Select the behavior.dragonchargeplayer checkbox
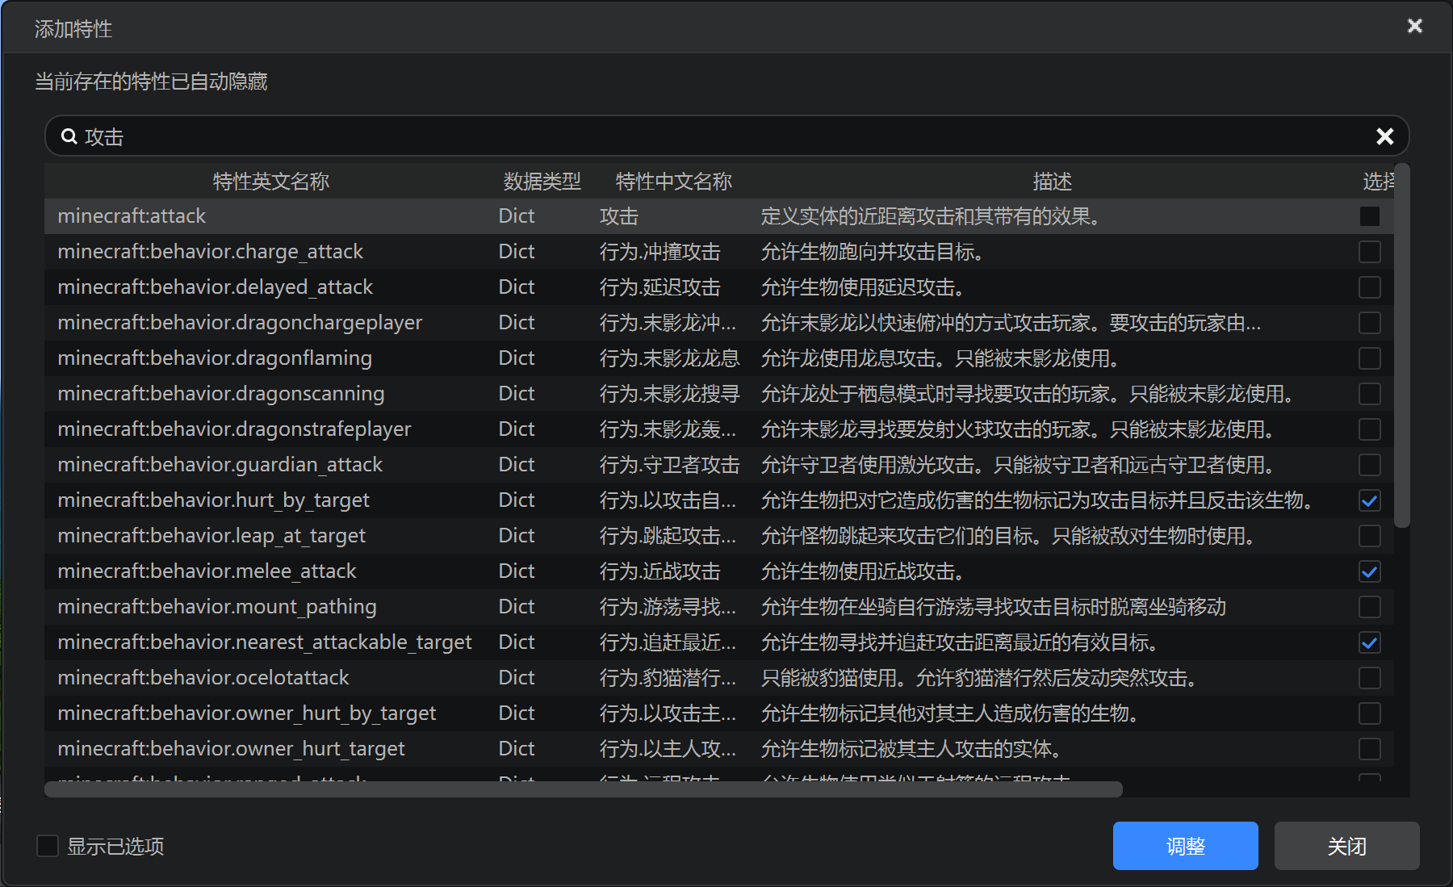This screenshot has height=887, width=1453. [1369, 323]
